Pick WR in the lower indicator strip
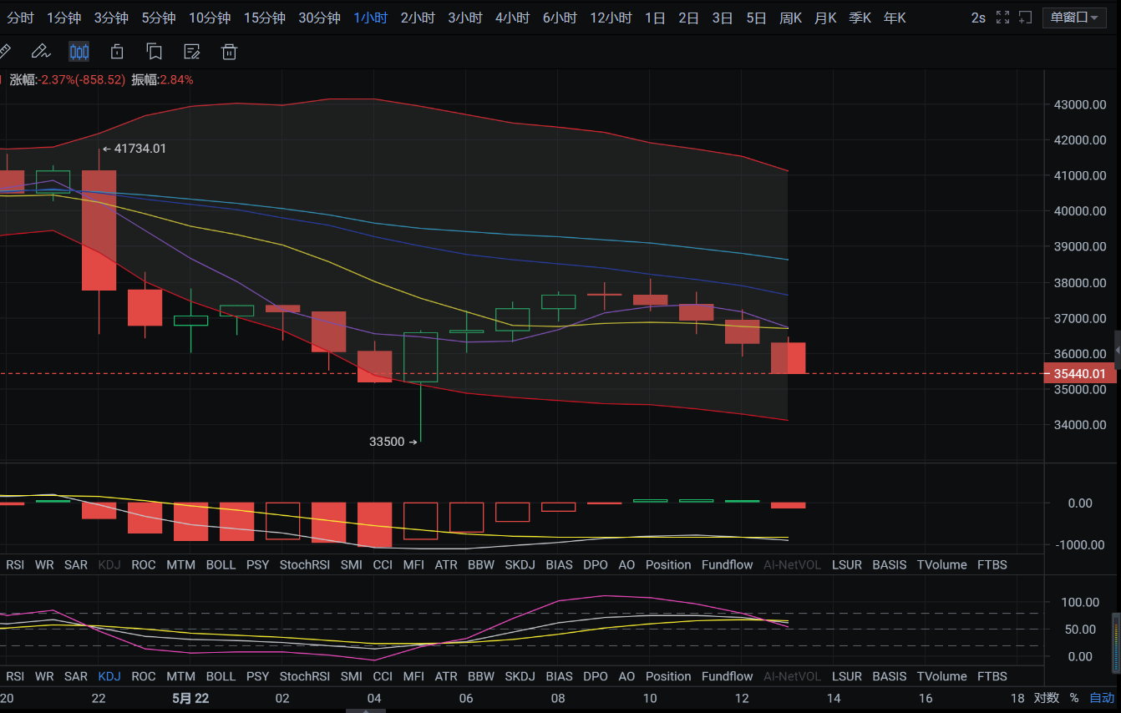The height and width of the screenshot is (713, 1121). [x=44, y=676]
